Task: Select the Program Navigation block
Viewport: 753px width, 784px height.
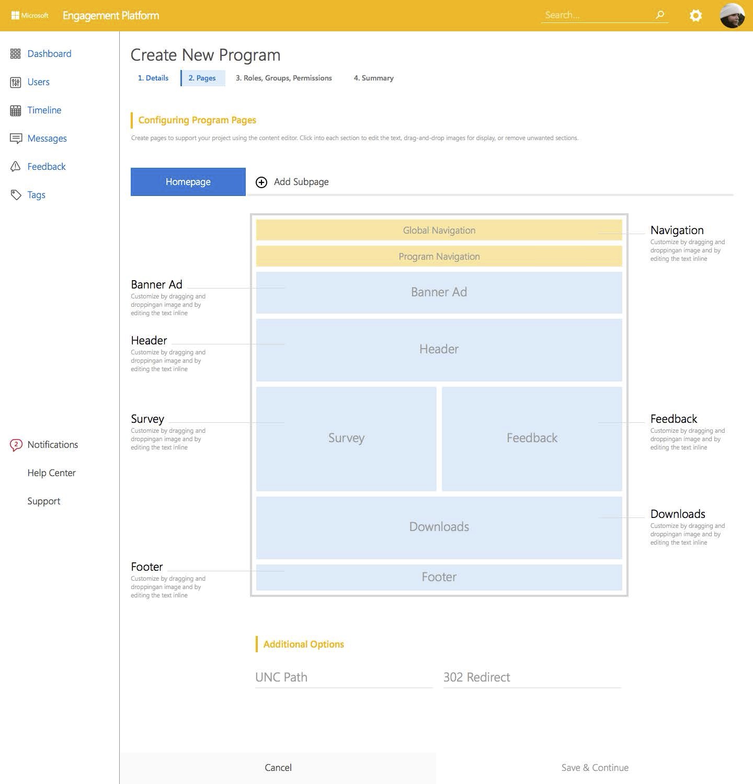Action: click(x=439, y=257)
